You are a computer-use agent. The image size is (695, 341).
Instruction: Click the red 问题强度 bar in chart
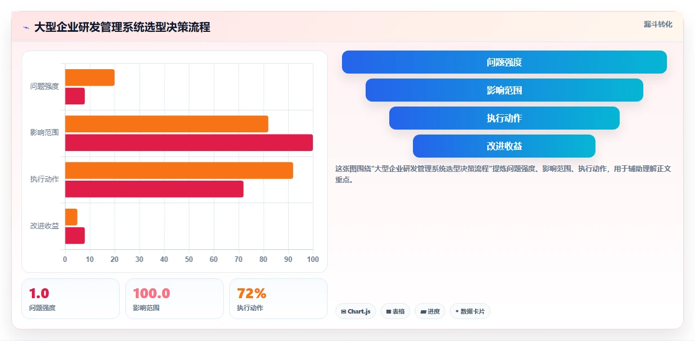75,96
